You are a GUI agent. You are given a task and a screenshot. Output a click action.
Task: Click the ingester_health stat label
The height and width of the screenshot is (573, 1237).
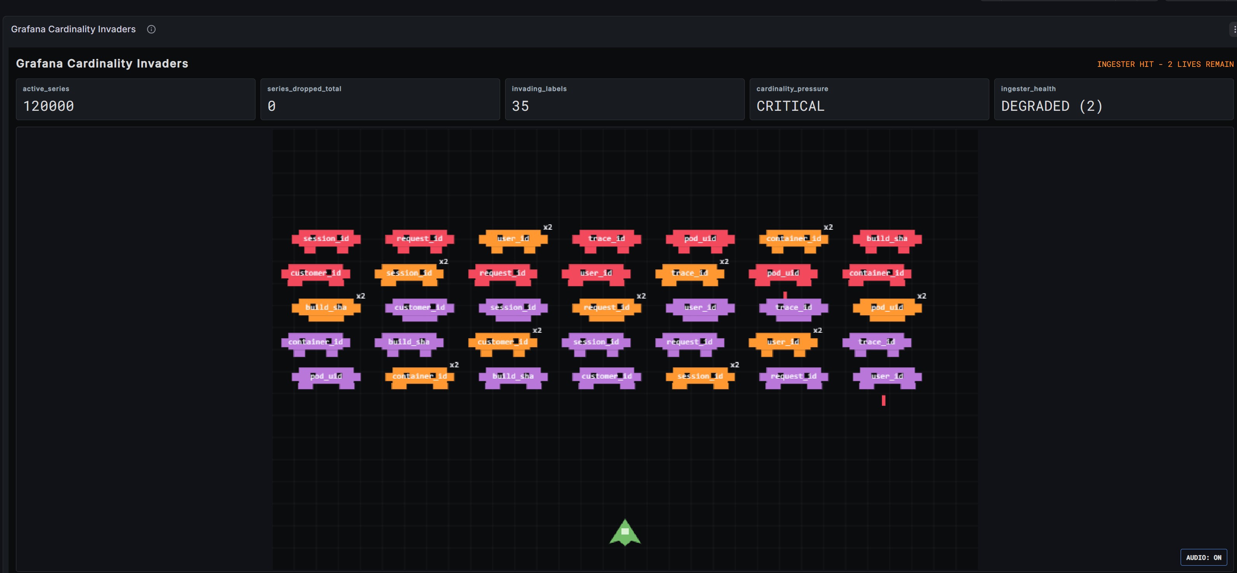tap(1028, 89)
